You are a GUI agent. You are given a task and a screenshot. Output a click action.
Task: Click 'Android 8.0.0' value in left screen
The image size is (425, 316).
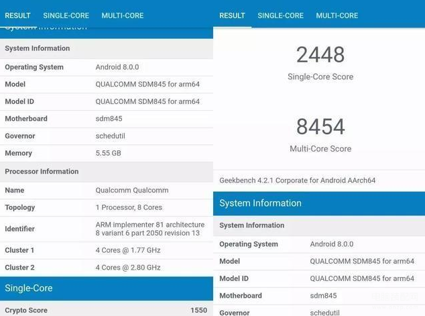[117, 67]
